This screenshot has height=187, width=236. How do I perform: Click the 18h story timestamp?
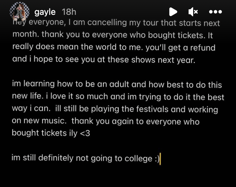click(x=69, y=12)
